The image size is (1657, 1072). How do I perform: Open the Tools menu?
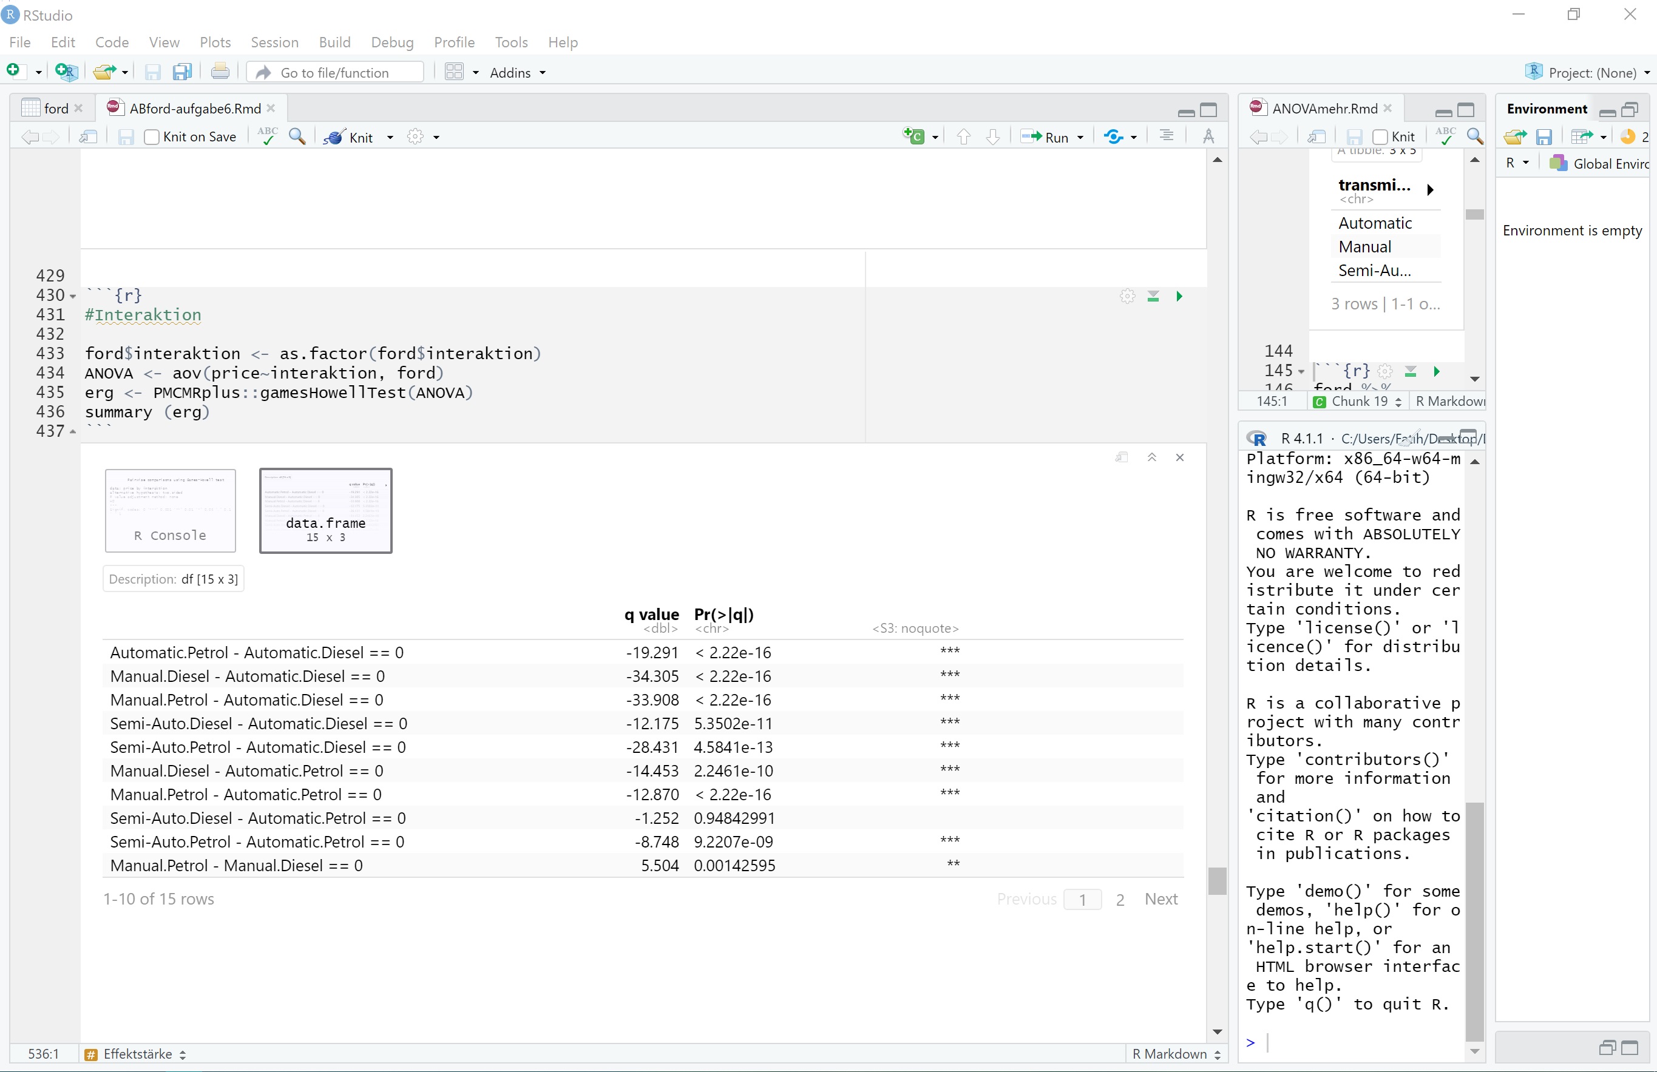point(511,42)
